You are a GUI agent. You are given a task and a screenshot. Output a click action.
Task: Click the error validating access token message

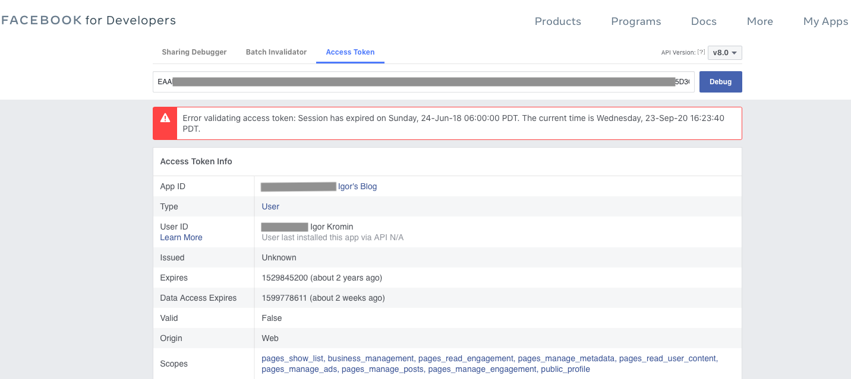point(453,123)
